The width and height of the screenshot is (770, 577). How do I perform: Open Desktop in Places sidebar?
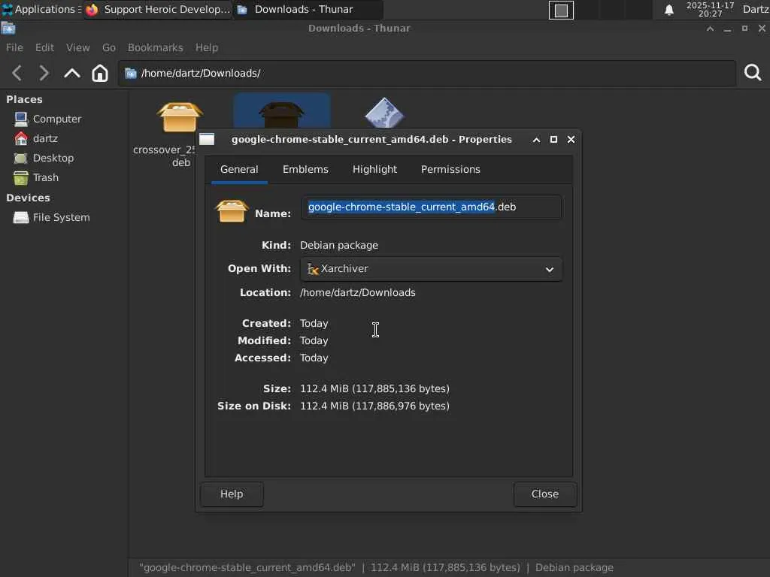click(44, 158)
